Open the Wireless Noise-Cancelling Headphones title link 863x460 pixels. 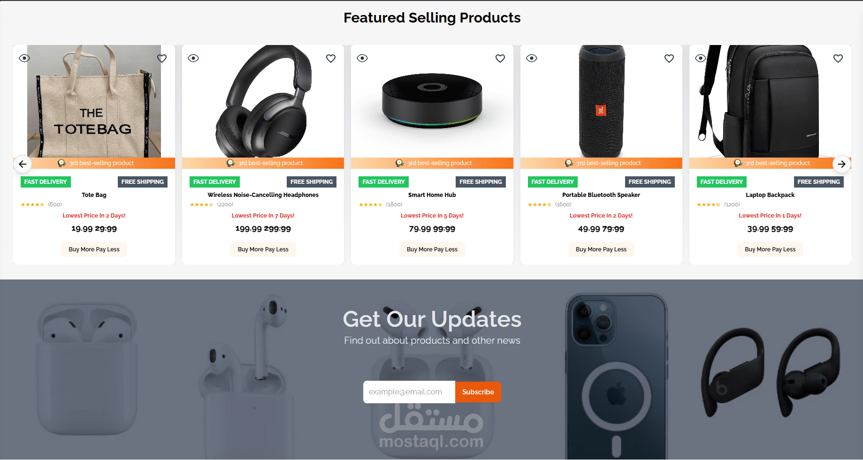pyautogui.click(x=263, y=195)
